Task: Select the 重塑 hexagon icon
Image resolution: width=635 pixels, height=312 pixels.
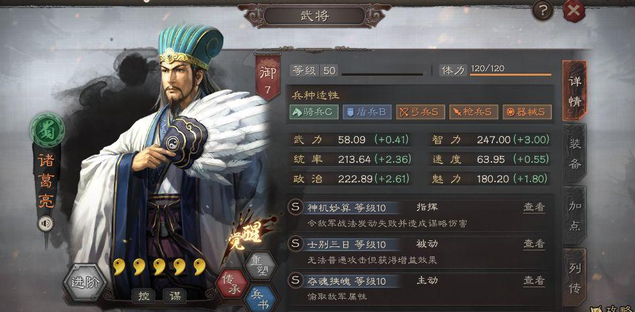Action: click(262, 264)
